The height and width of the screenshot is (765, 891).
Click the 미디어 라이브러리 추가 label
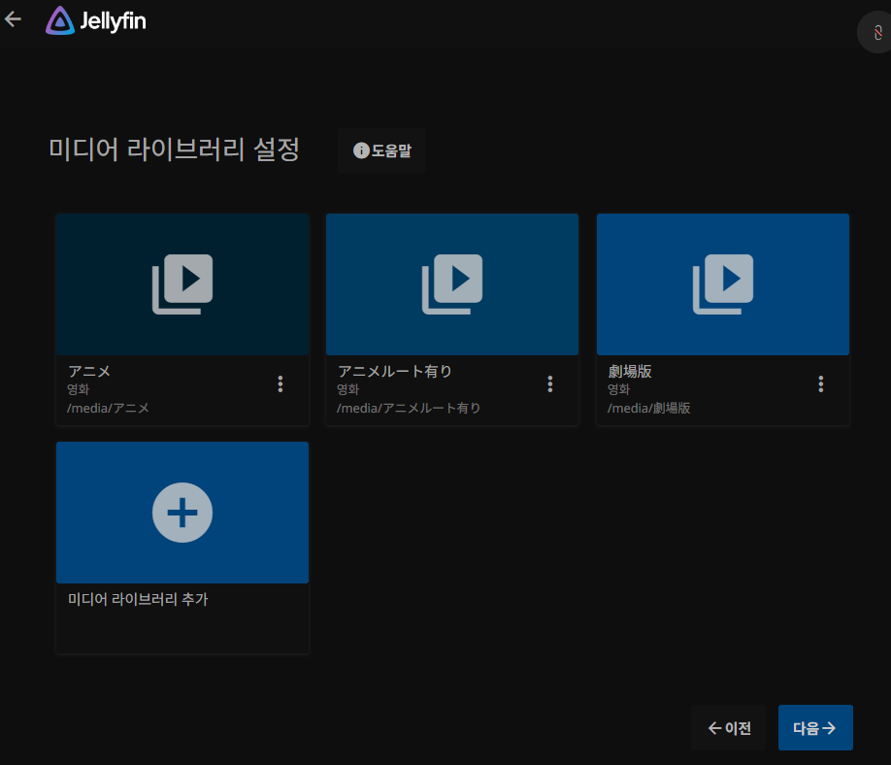tap(138, 599)
